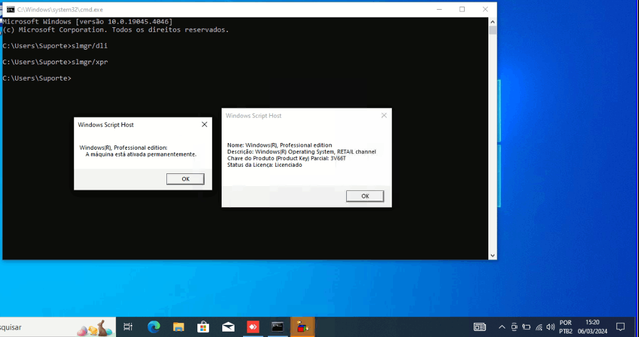Click the 'Descrição' RETAIL channel line

(301, 152)
